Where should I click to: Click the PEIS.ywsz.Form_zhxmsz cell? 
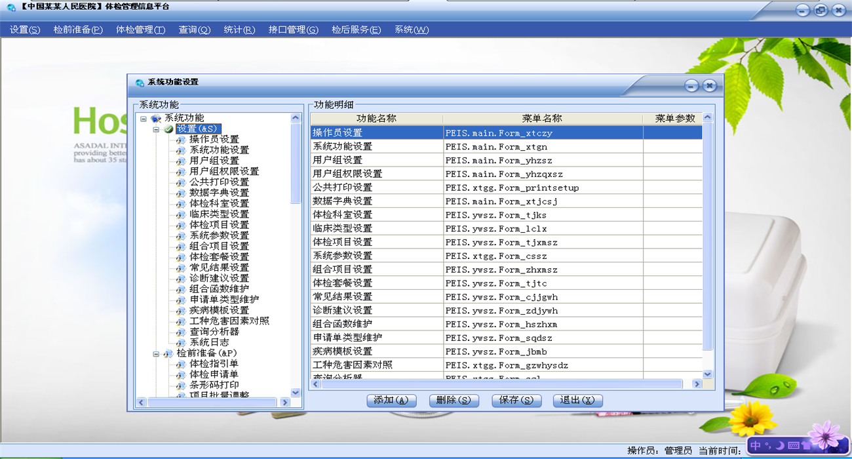point(543,269)
